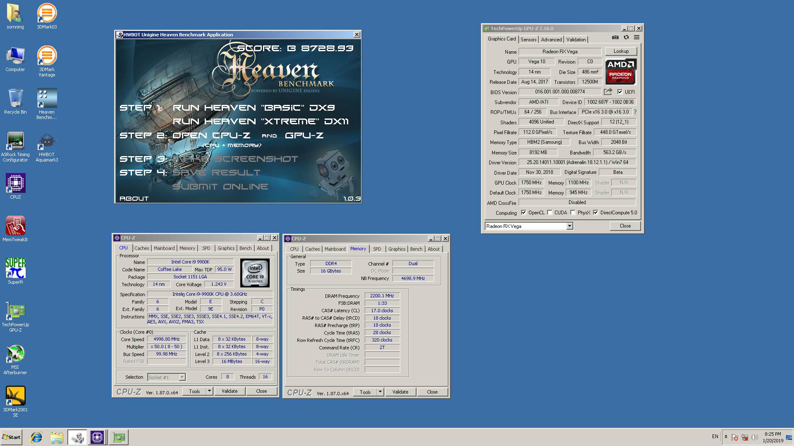Image resolution: width=794 pixels, height=446 pixels.
Task: Expand the Radeon RX Vega GPU dropdown
Action: [x=569, y=226]
